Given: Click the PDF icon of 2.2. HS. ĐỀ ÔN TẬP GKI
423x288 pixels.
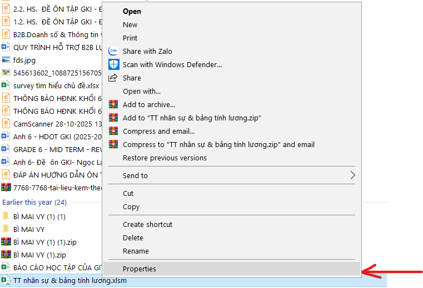Looking at the screenshot, I should pyautogui.click(x=6, y=9).
